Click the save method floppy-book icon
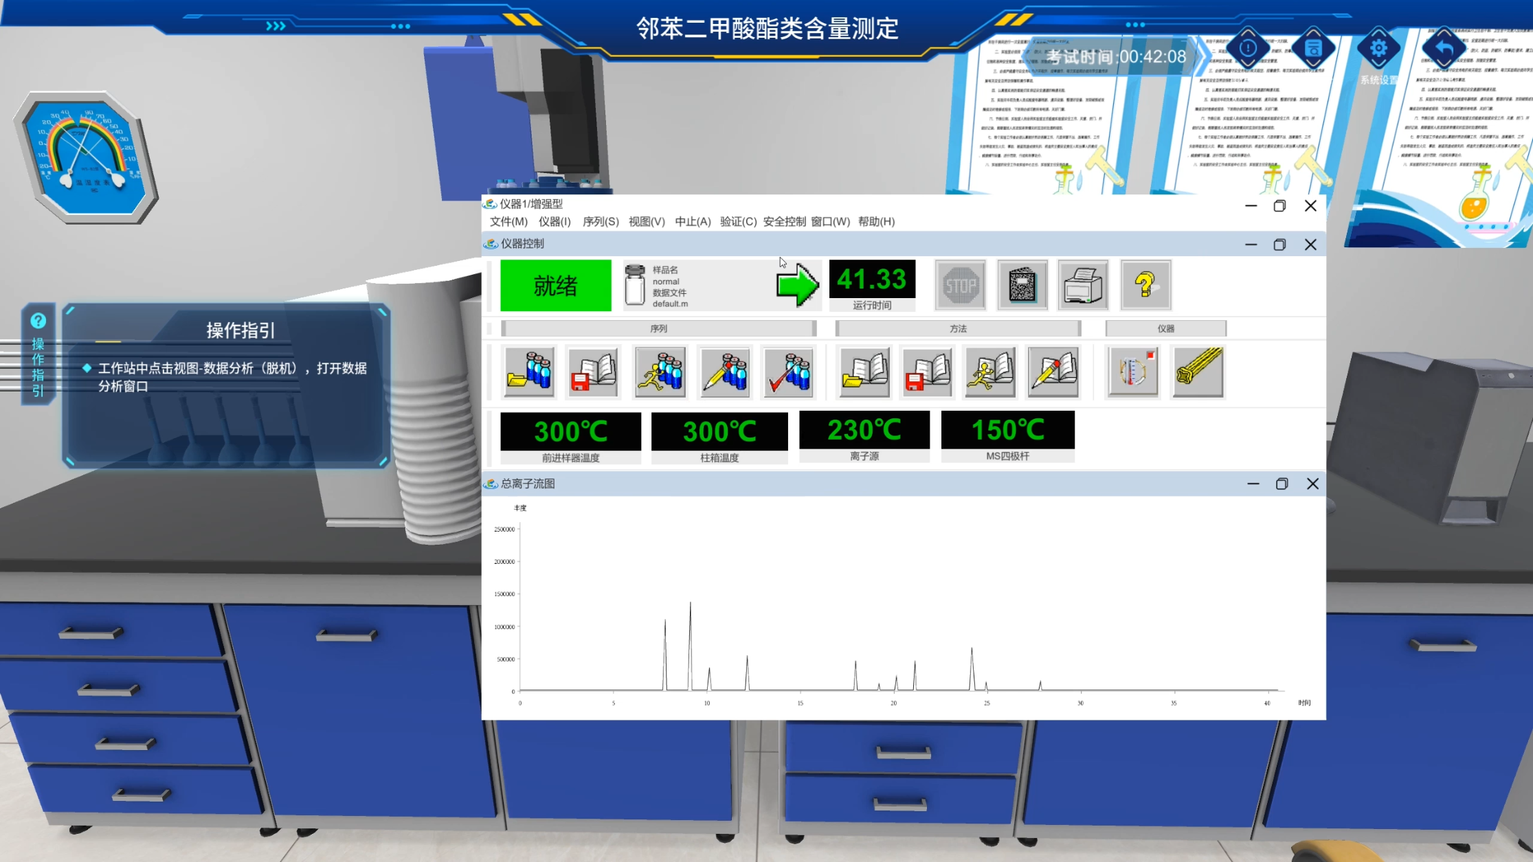 [927, 372]
